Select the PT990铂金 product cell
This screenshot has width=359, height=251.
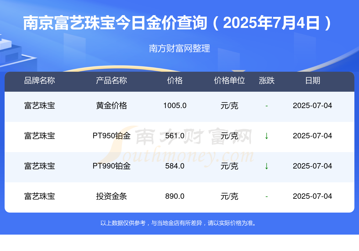point(112,166)
